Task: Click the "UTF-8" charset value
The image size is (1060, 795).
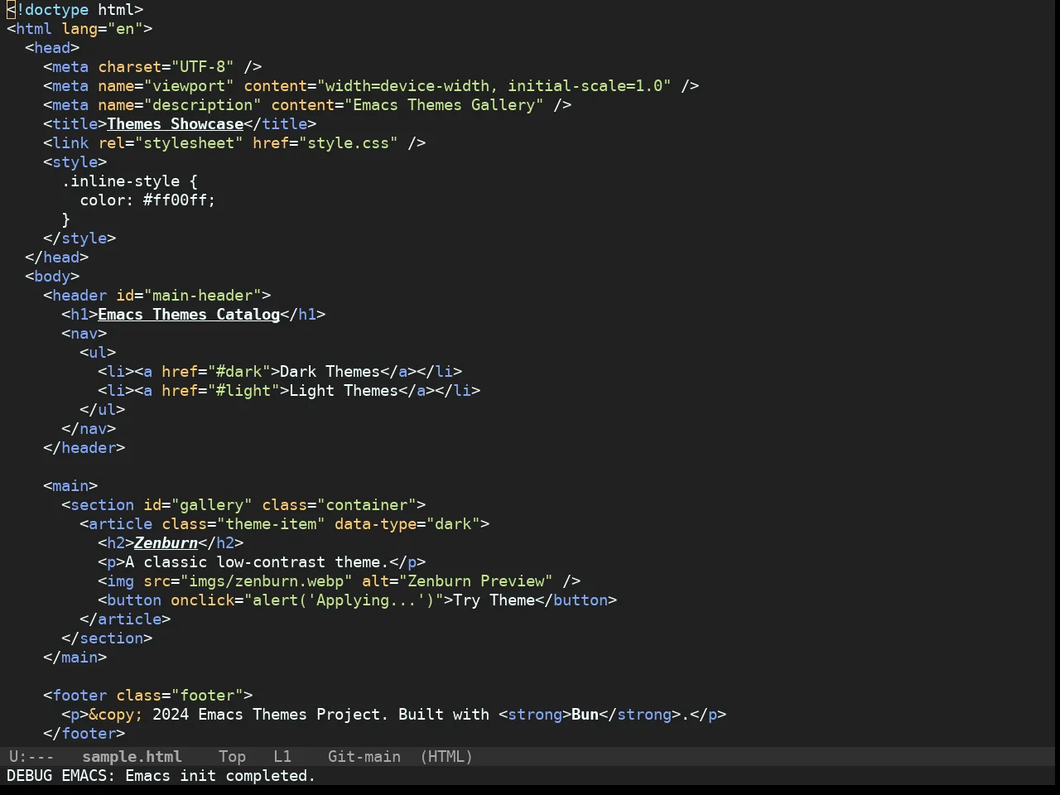Action: point(203,67)
